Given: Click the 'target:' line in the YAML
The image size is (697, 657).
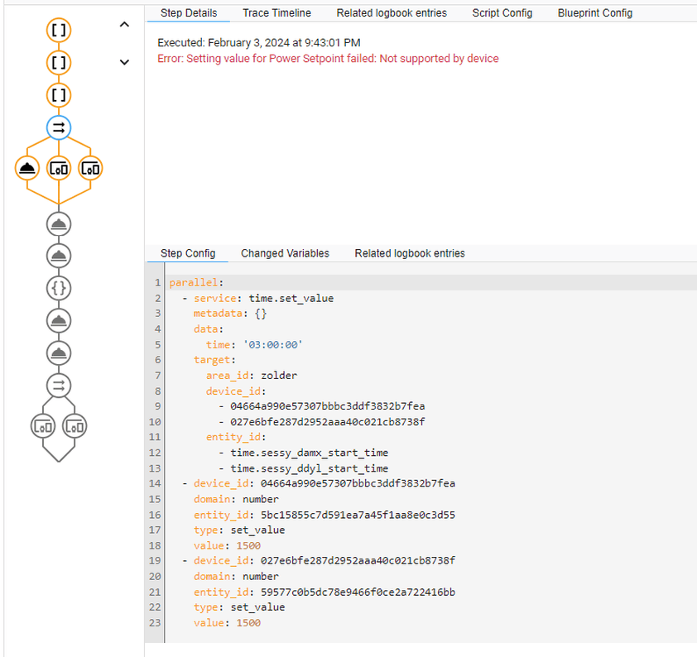Looking at the screenshot, I should click(x=214, y=360).
